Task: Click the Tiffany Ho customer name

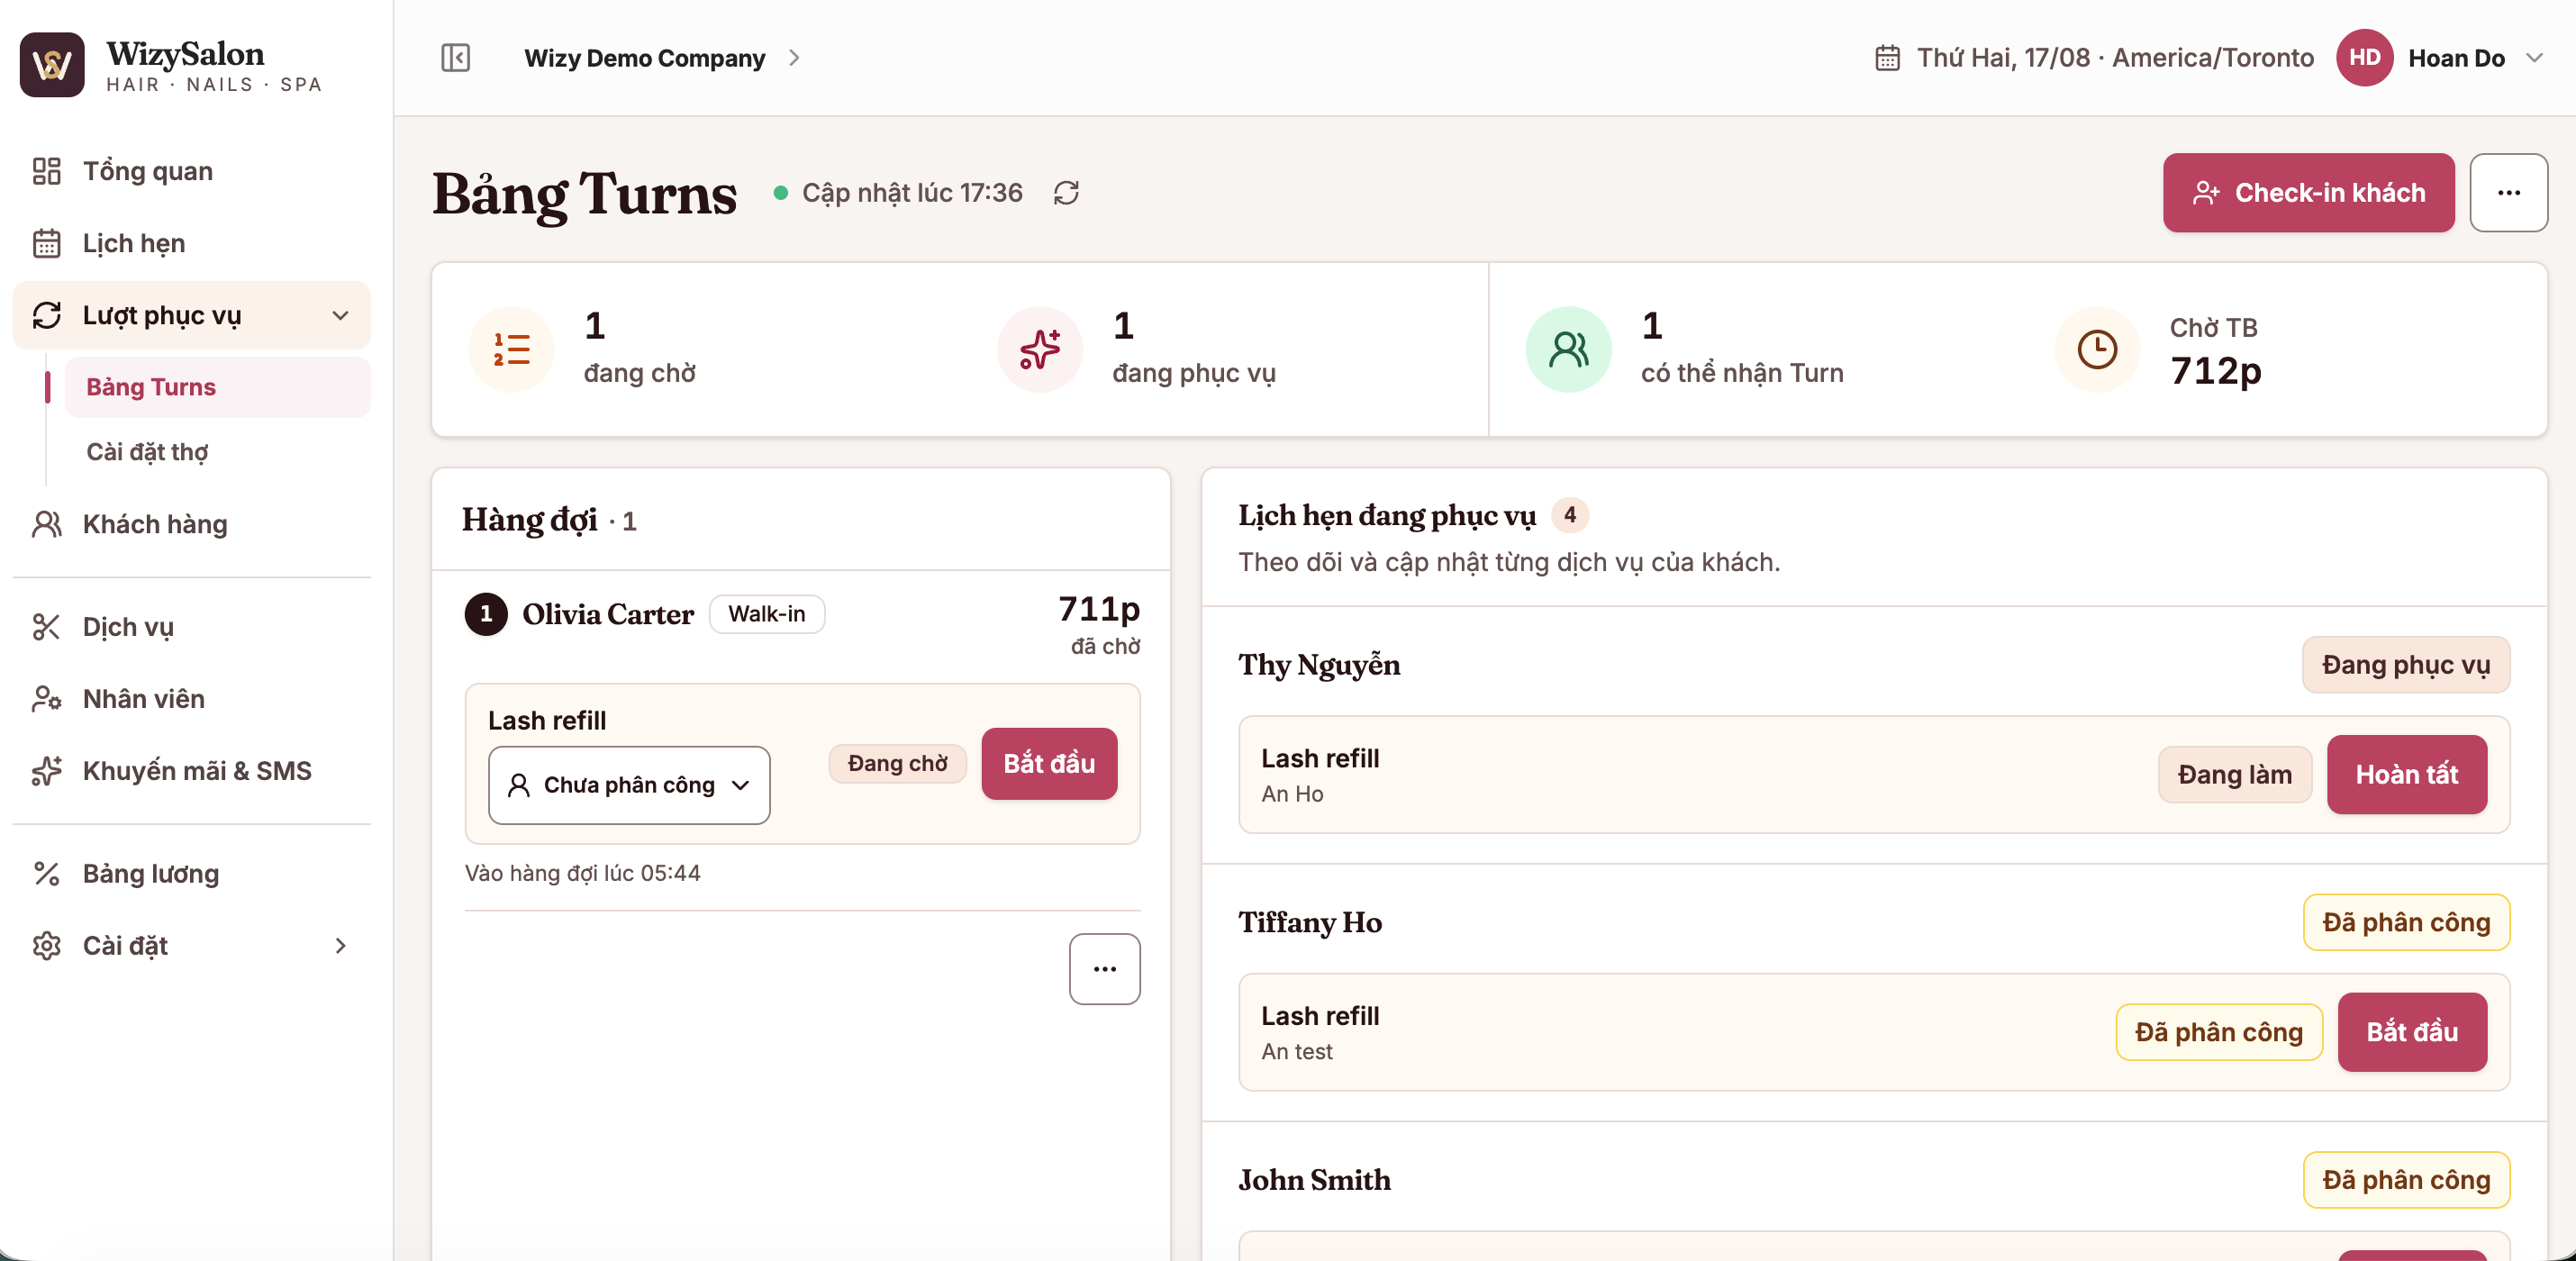Action: click(x=1310, y=922)
